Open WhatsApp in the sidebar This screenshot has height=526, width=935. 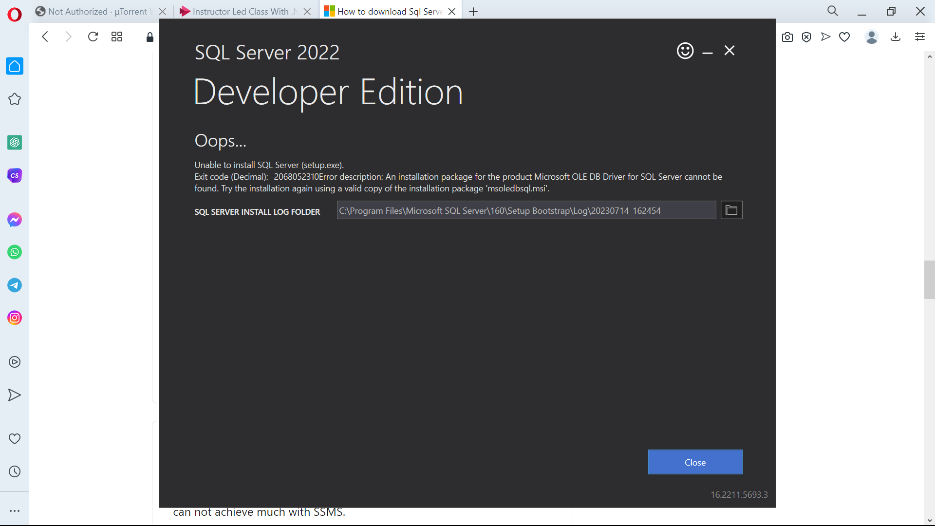pyautogui.click(x=15, y=252)
